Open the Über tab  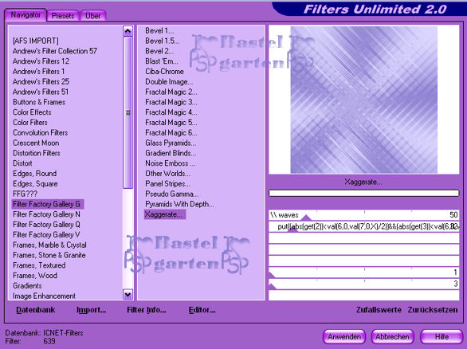coord(93,16)
